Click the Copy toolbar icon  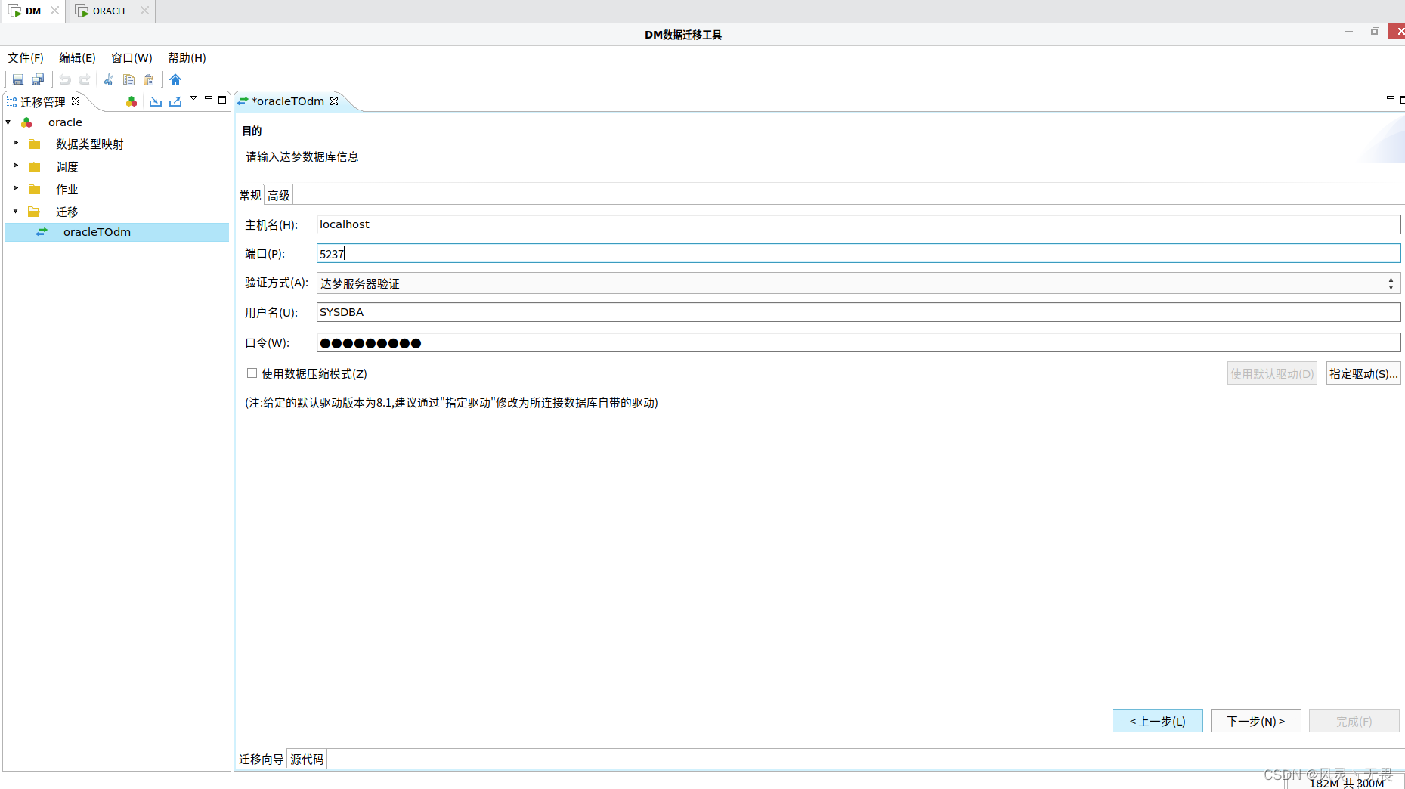128,79
